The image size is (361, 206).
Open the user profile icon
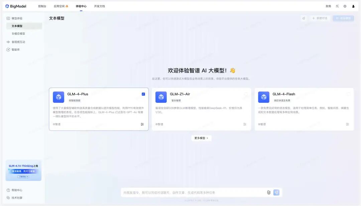point(353,6)
